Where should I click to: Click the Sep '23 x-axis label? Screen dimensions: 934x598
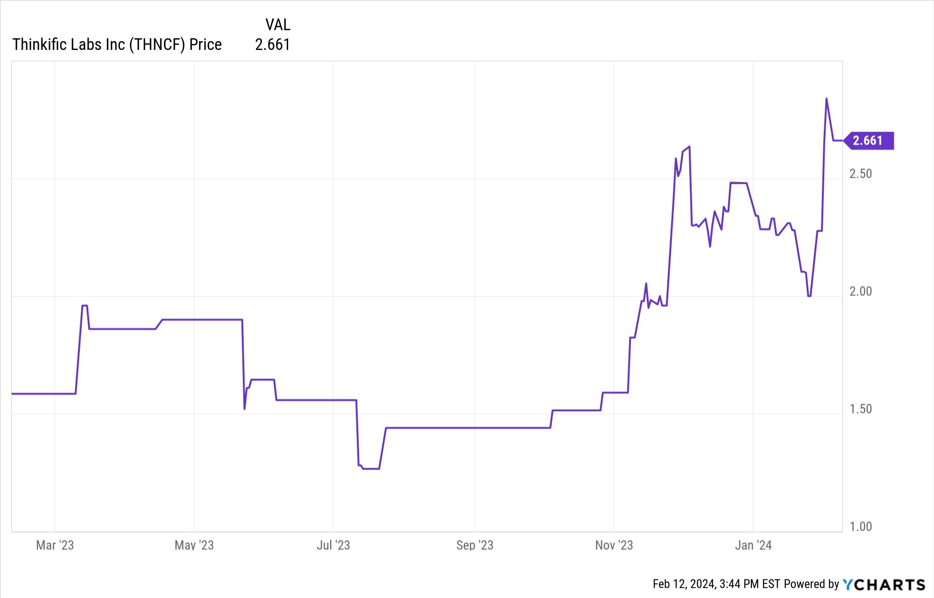474,545
